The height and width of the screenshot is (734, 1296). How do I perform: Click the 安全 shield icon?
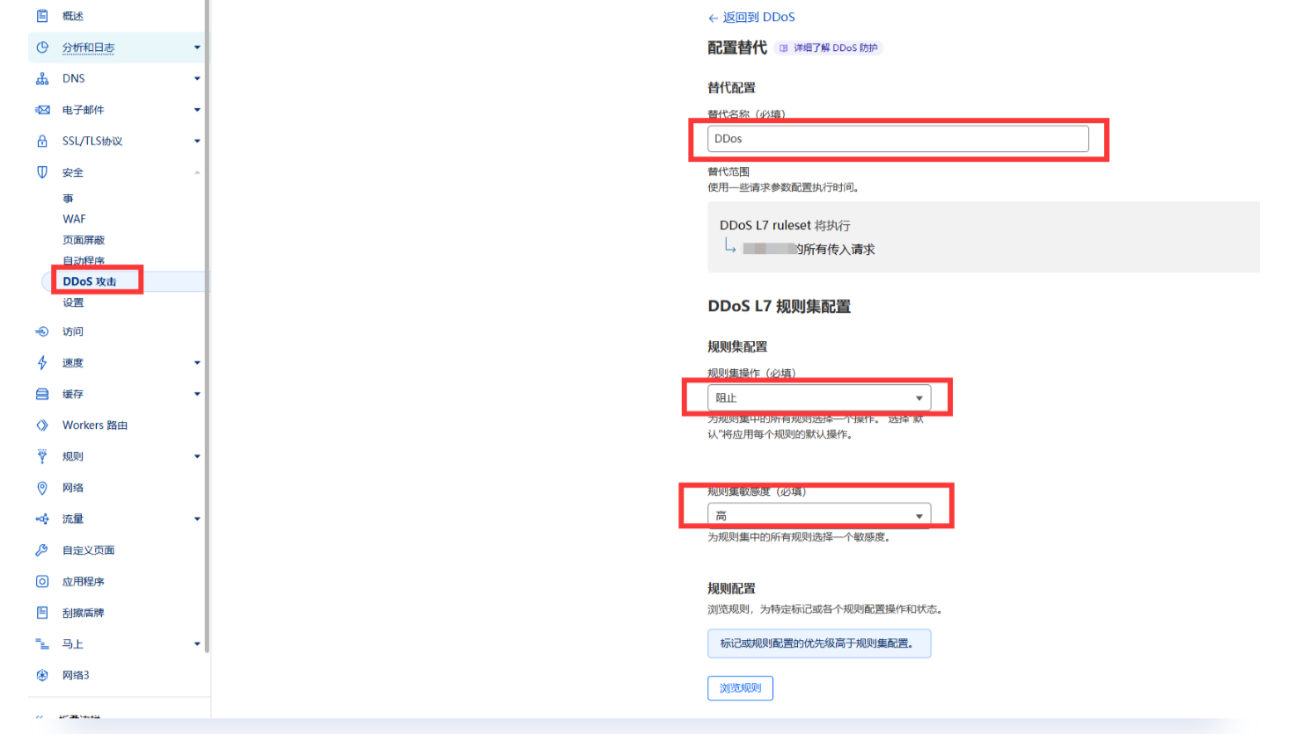tap(42, 172)
